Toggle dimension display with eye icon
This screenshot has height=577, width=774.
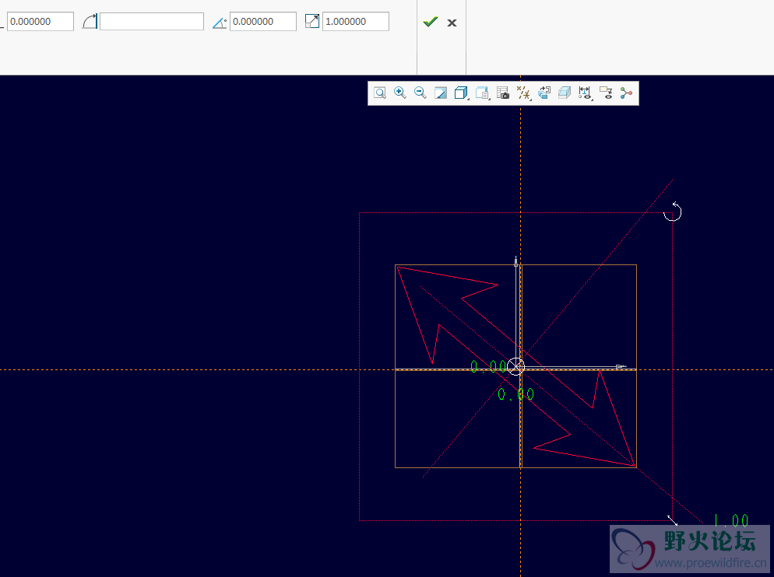coord(586,93)
